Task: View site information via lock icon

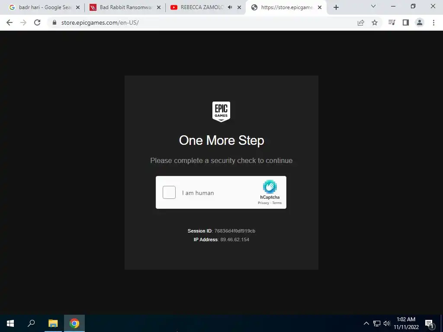Action: (x=55, y=22)
